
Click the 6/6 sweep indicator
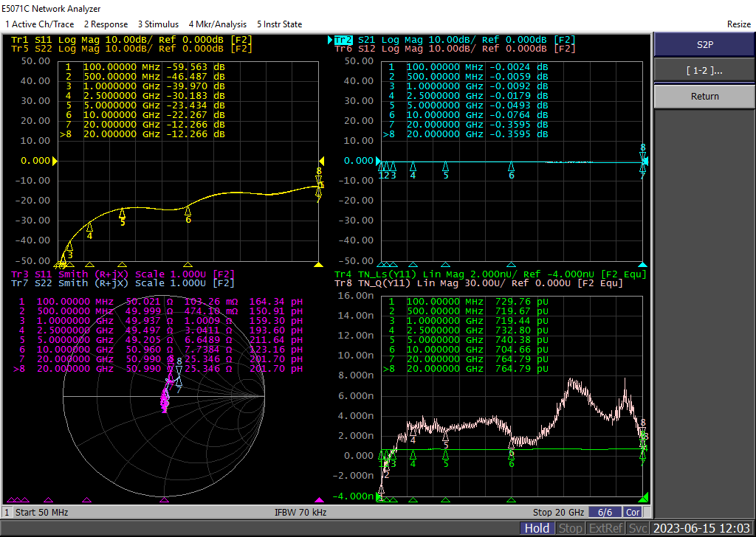tap(605, 512)
